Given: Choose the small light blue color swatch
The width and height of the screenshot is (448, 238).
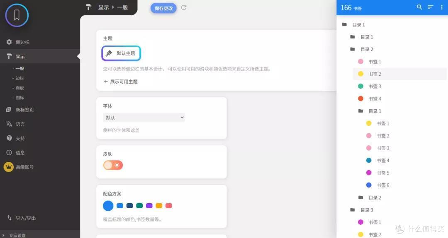Looking at the screenshot, I should pos(120,205).
